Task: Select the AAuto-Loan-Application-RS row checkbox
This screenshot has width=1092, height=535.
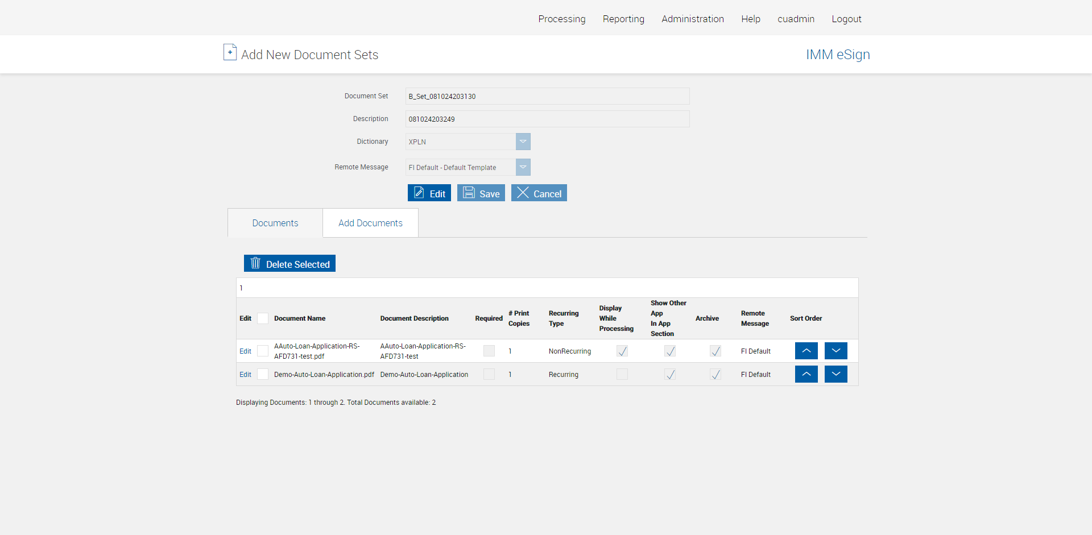Action: click(263, 351)
